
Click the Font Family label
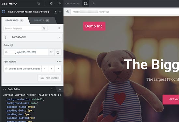pyautogui.click(x=9, y=62)
